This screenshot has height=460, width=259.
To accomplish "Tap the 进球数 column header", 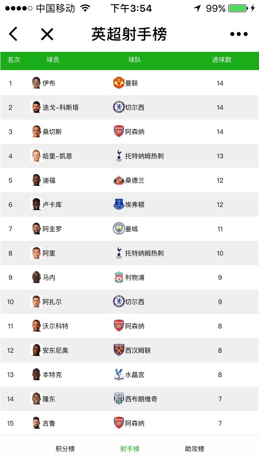I will [222, 60].
